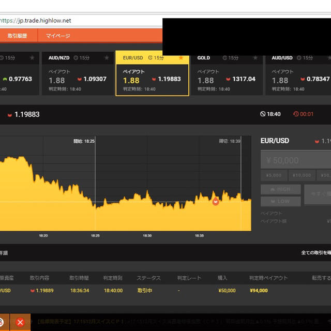Image resolution: width=331 pixels, height=331 pixels.
Task: Click the 取引時間 column header
Action: click(x=79, y=278)
